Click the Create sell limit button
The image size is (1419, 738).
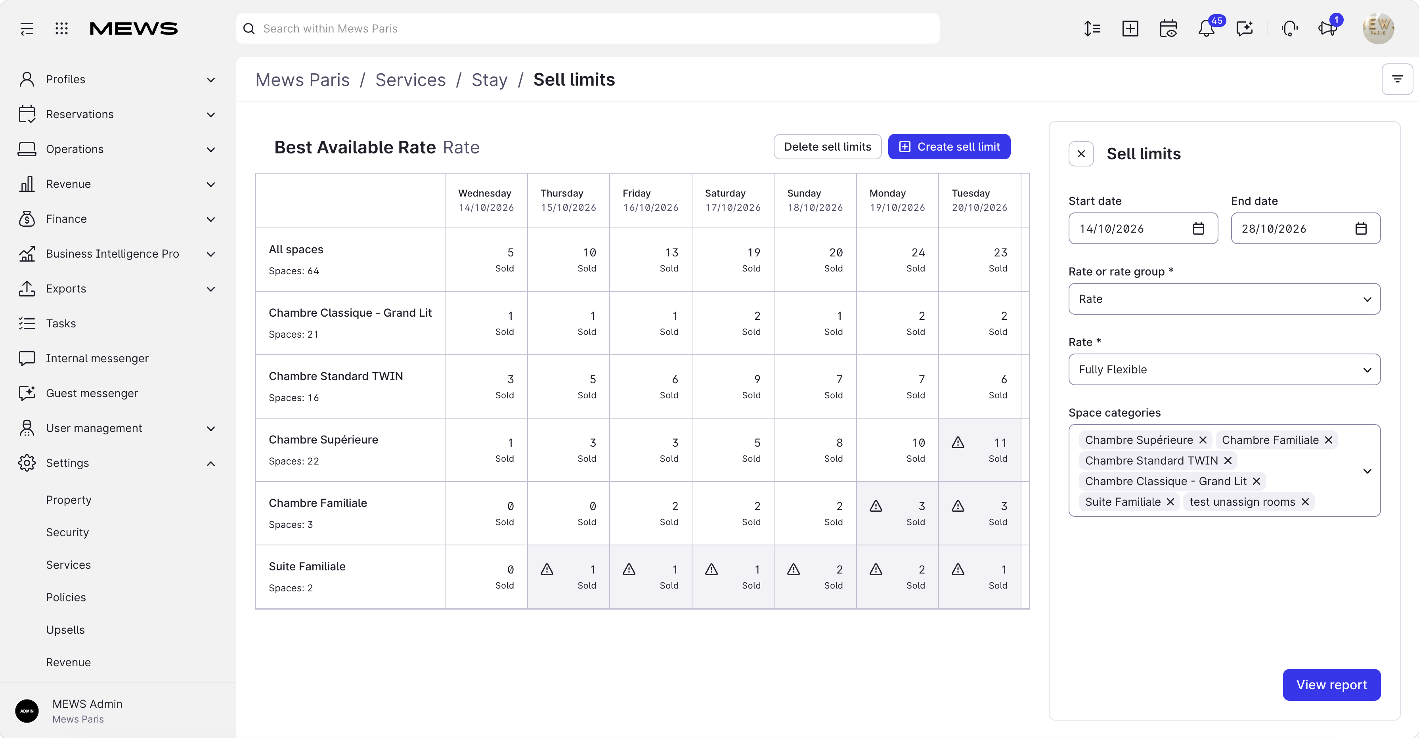pyautogui.click(x=949, y=147)
